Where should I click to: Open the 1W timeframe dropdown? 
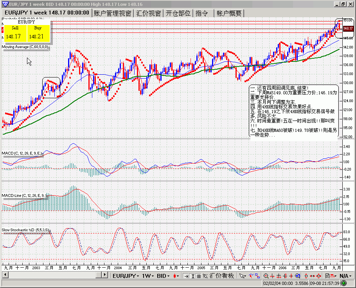(148, 276)
